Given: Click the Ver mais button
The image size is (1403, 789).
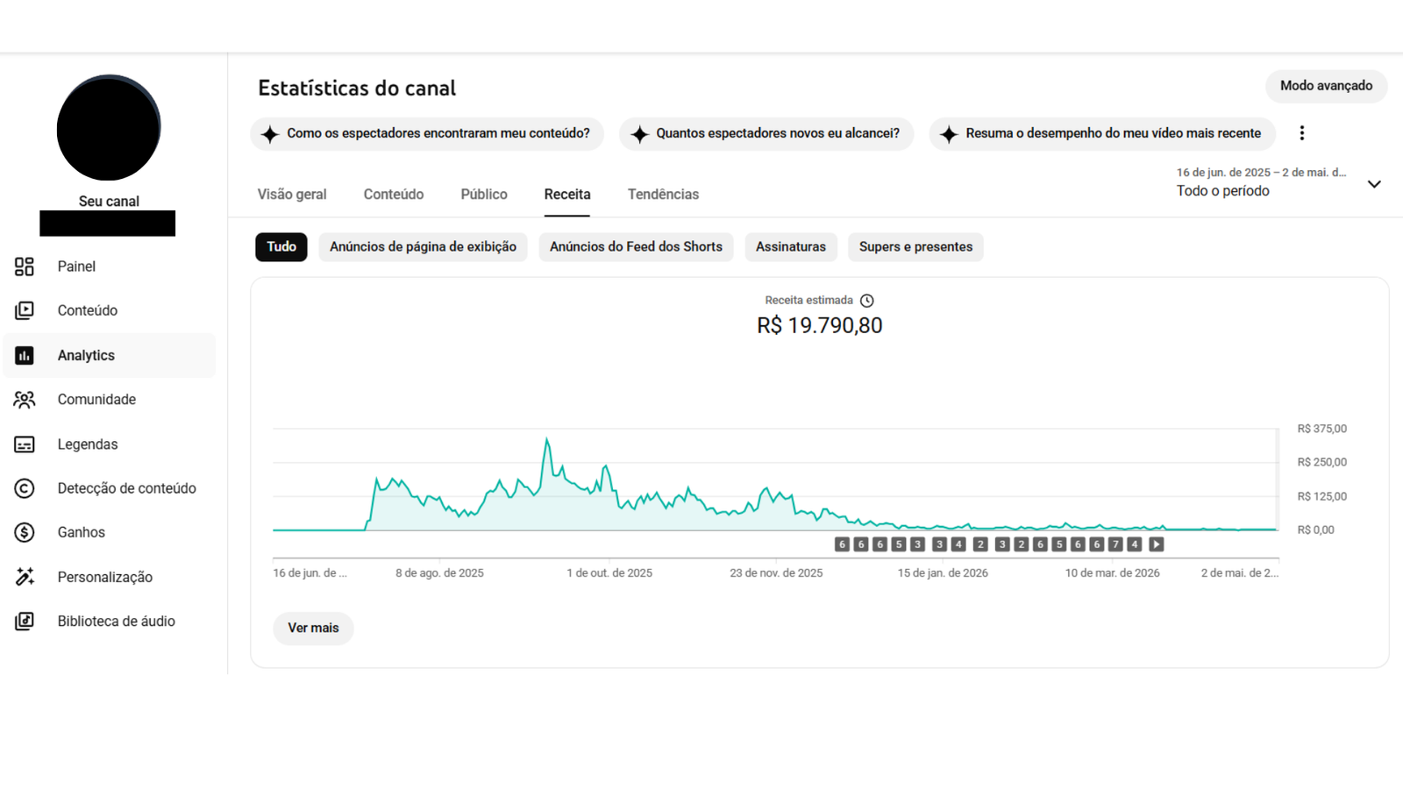Looking at the screenshot, I should tap(313, 629).
